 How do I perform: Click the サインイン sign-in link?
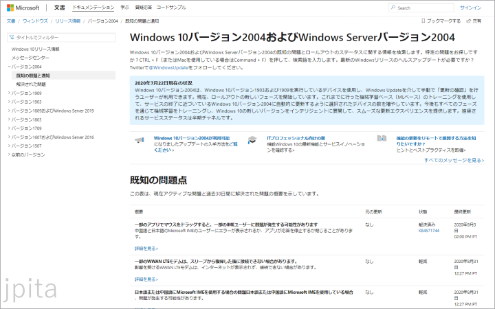[x=470, y=8]
